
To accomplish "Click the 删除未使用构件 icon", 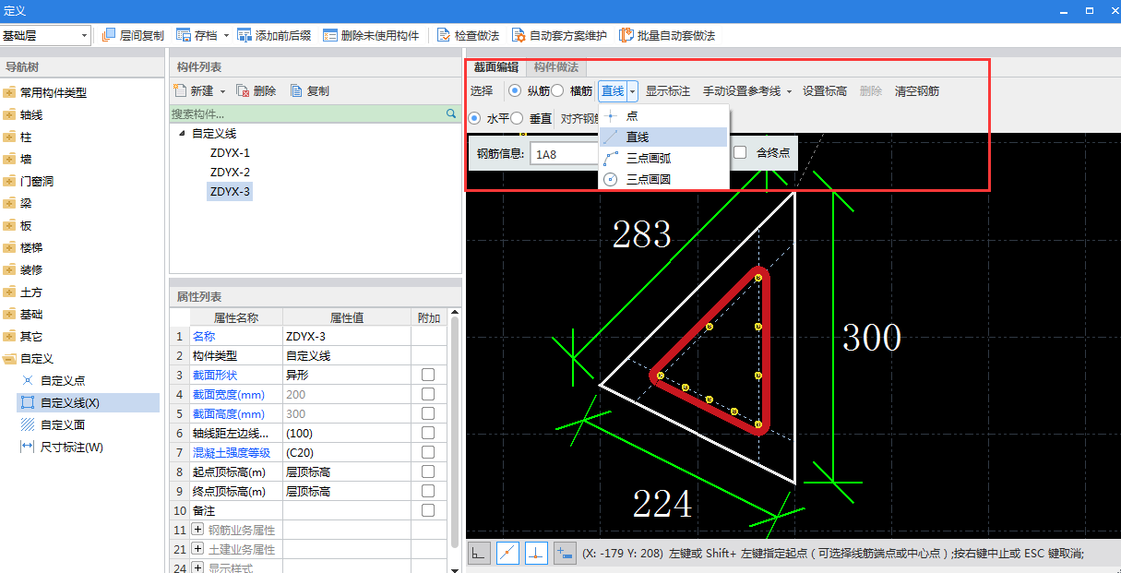I will pos(330,35).
